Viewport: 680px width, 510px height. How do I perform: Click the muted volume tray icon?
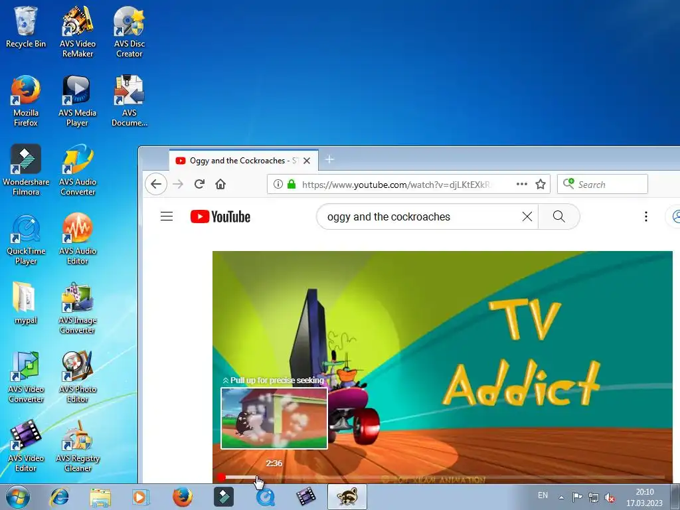[x=610, y=497]
